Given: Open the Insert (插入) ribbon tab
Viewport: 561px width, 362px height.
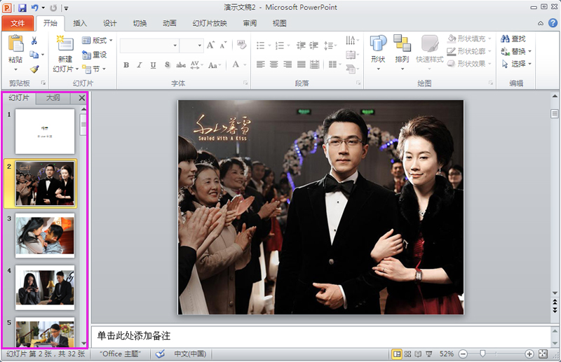Looking at the screenshot, I should tap(80, 23).
